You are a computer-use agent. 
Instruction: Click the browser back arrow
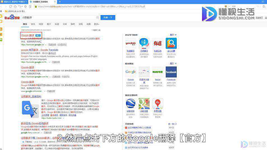click(1, 6)
